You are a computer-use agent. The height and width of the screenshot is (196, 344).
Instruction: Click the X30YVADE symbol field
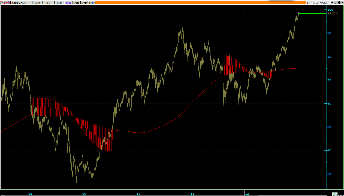22,3
